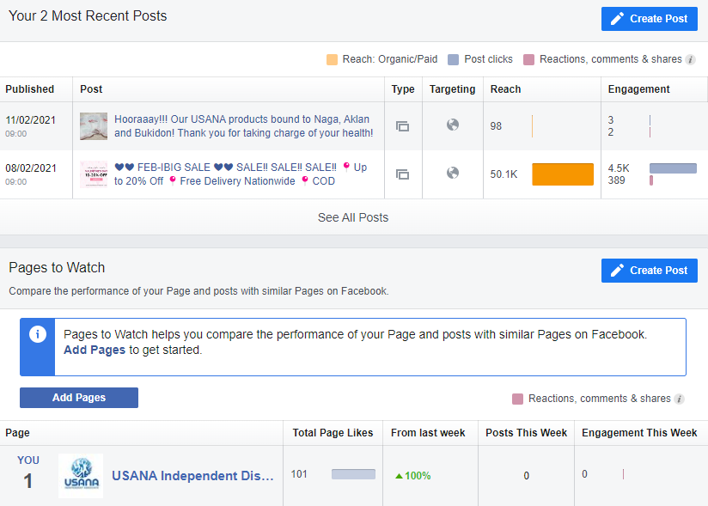Follow the Add Pages link in the info banner
708x506 pixels.
(95, 350)
